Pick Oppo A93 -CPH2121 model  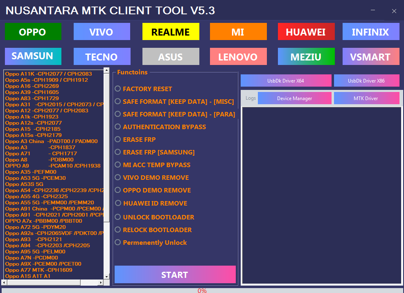(x=34, y=239)
